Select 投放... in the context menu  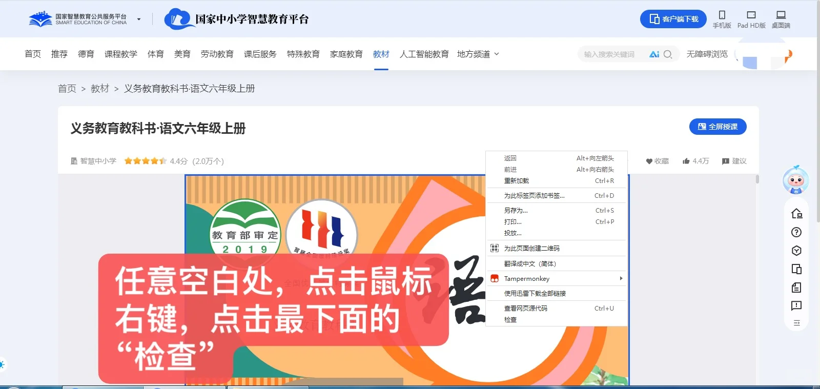pos(557,233)
